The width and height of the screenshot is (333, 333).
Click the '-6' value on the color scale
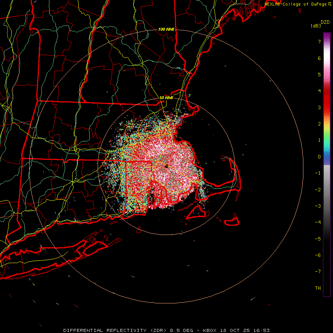pyautogui.click(x=318, y=255)
